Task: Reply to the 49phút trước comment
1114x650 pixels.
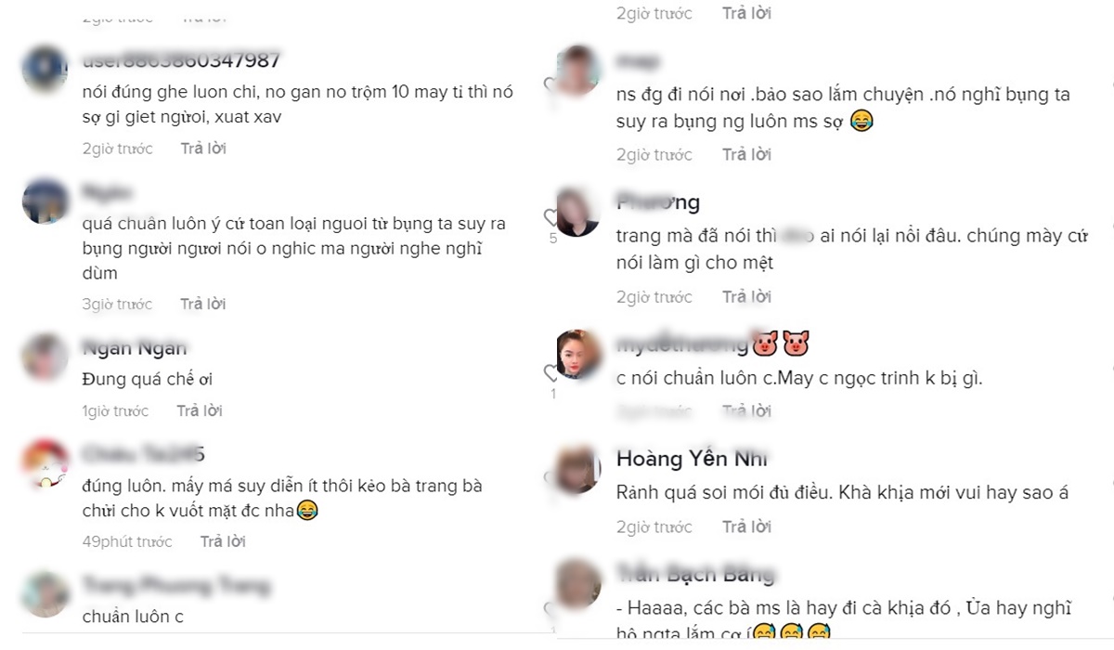Action: (x=224, y=541)
